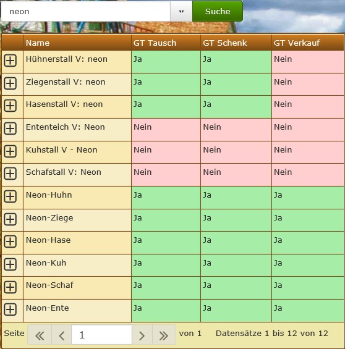Expand the Hasenstall V: neon row

click(11, 106)
